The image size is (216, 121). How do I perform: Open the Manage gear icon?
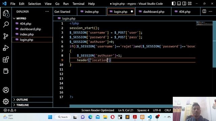(6, 102)
